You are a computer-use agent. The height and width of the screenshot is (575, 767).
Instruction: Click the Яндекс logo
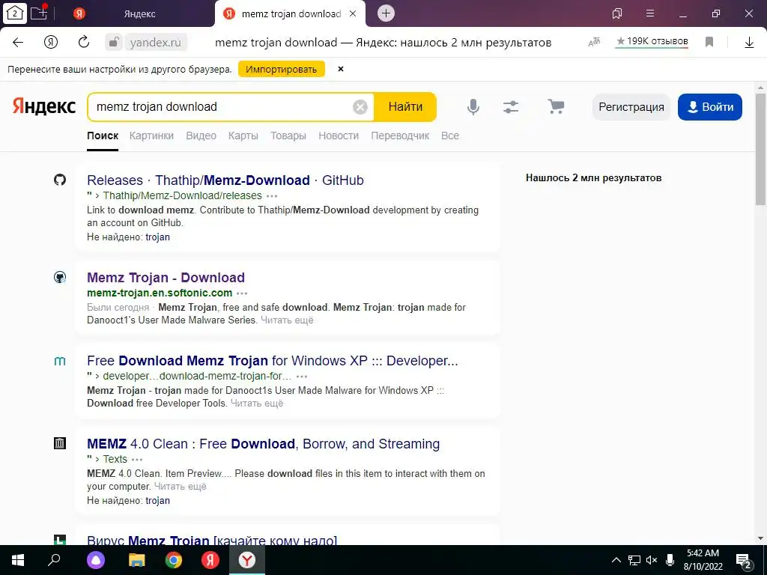coord(44,106)
